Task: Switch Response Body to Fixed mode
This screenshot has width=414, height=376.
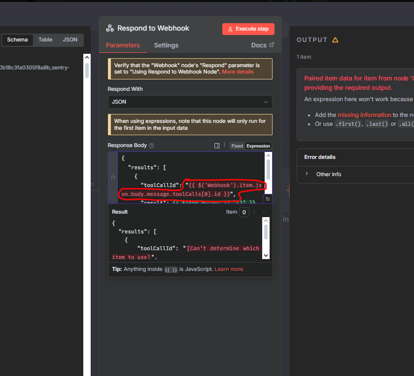Action: tap(237, 146)
